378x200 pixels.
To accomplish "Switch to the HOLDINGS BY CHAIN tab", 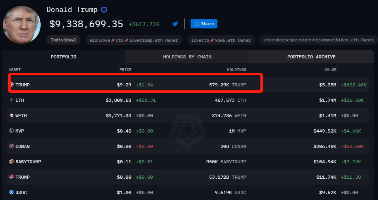I will (x=187, y=57).
